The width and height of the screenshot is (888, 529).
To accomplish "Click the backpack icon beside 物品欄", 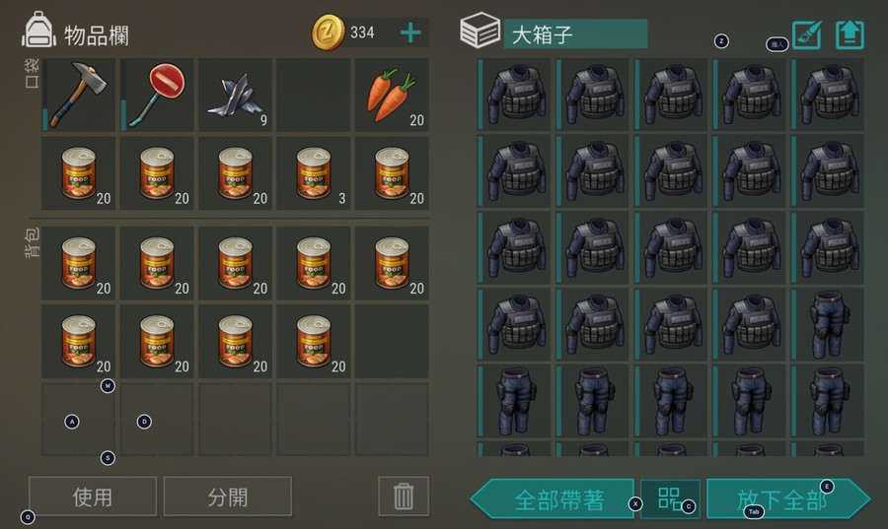I will point(38,30).
